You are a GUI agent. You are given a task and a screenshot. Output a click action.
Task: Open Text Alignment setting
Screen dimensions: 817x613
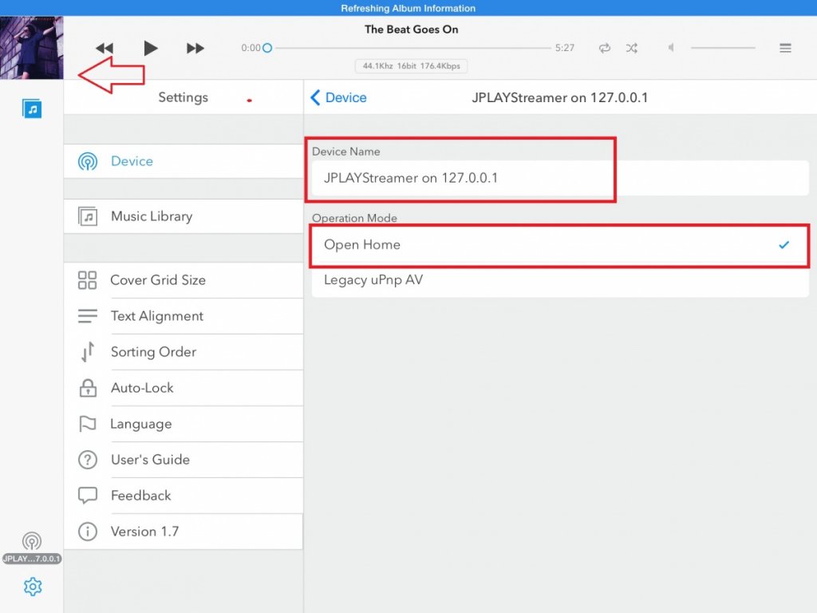(184, 316)
